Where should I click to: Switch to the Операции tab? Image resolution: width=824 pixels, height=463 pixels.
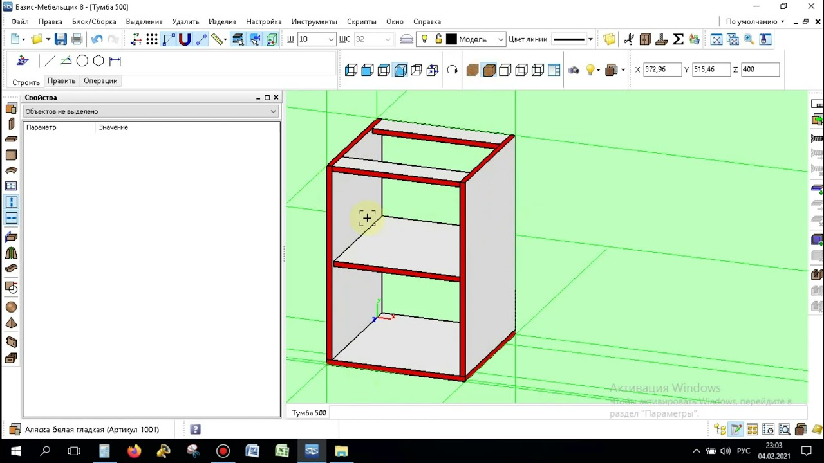tap(100, 81)
